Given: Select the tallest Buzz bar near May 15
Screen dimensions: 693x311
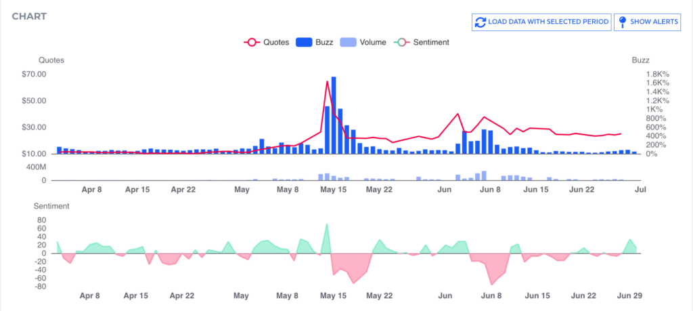Looking at the screenshot, I should tap(334, 115).
